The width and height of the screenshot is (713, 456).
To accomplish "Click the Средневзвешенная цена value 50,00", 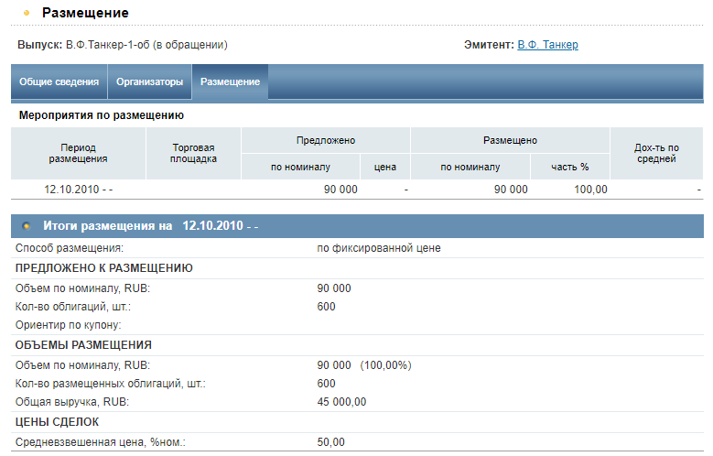I will (330, 442).
